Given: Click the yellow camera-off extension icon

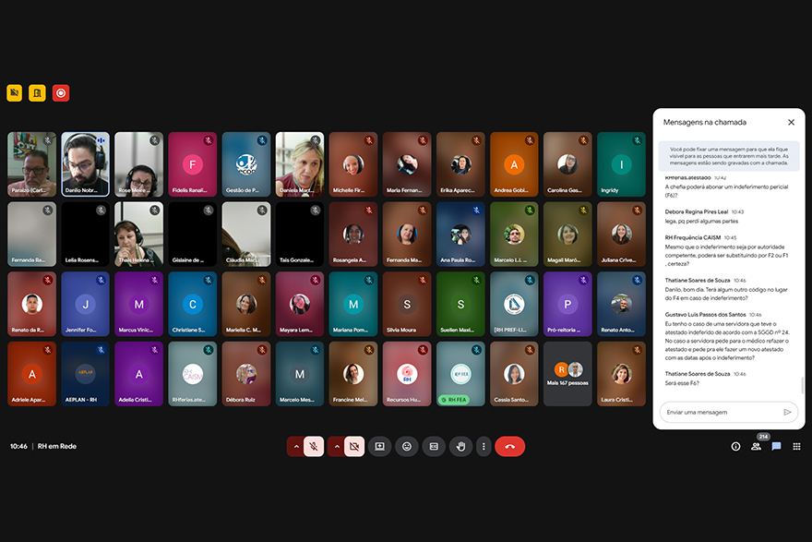Looking at the screenshot, I should [15, 93].
